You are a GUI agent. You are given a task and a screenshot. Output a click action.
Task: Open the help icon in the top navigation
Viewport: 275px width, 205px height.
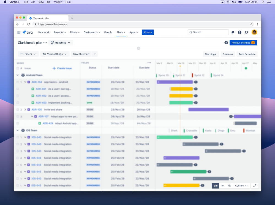tap(239, 32)
